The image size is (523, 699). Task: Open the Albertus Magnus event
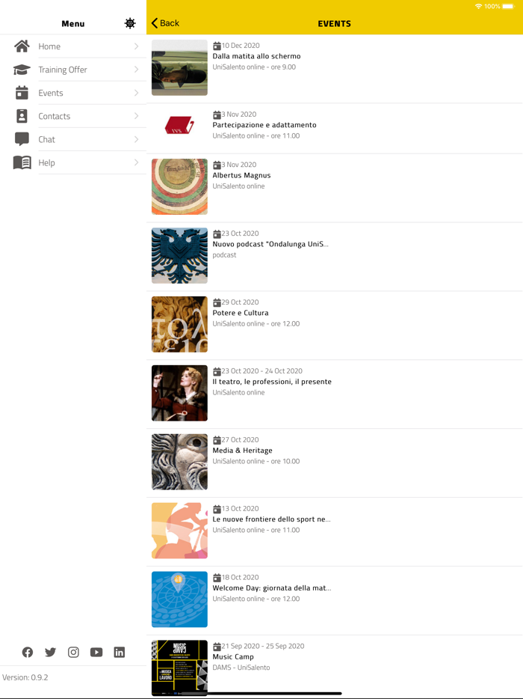335,187
